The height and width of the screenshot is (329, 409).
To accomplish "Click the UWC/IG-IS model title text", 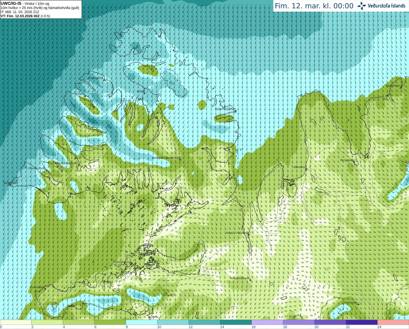I will (11, 4).
